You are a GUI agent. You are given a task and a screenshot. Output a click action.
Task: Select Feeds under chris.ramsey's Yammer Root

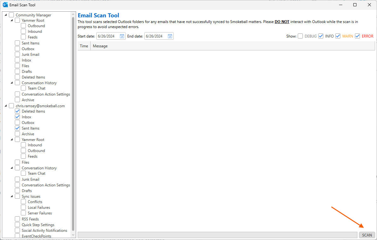(x=33, y=156)
